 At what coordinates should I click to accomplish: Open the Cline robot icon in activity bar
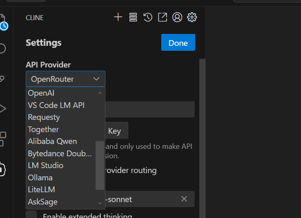tap(2, 170)
